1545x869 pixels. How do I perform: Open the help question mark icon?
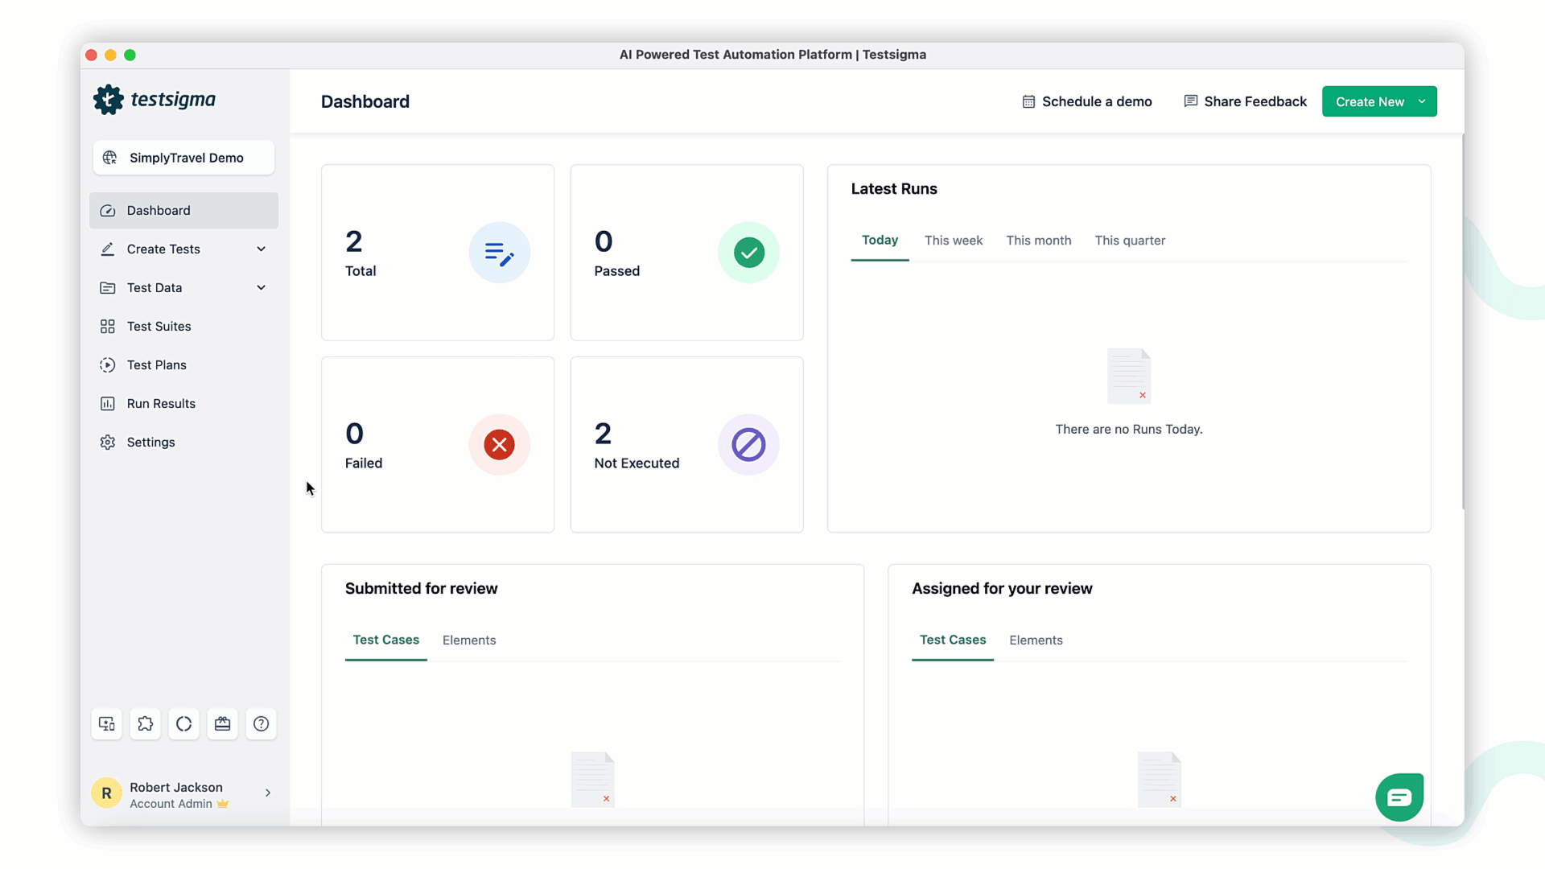pos(262,724)
